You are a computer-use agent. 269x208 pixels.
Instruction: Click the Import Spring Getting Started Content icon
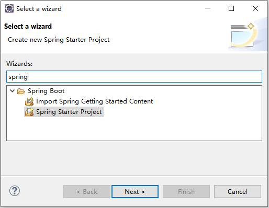click(x=29, y=101)
